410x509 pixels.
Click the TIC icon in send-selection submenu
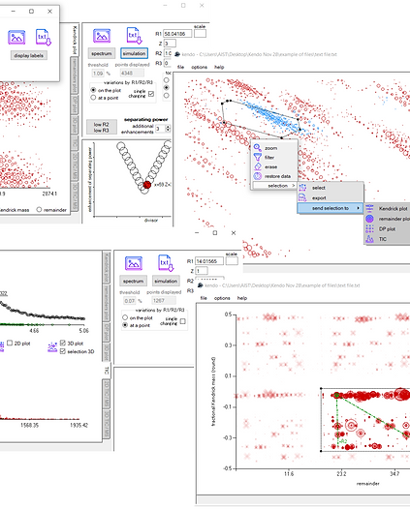369,239
